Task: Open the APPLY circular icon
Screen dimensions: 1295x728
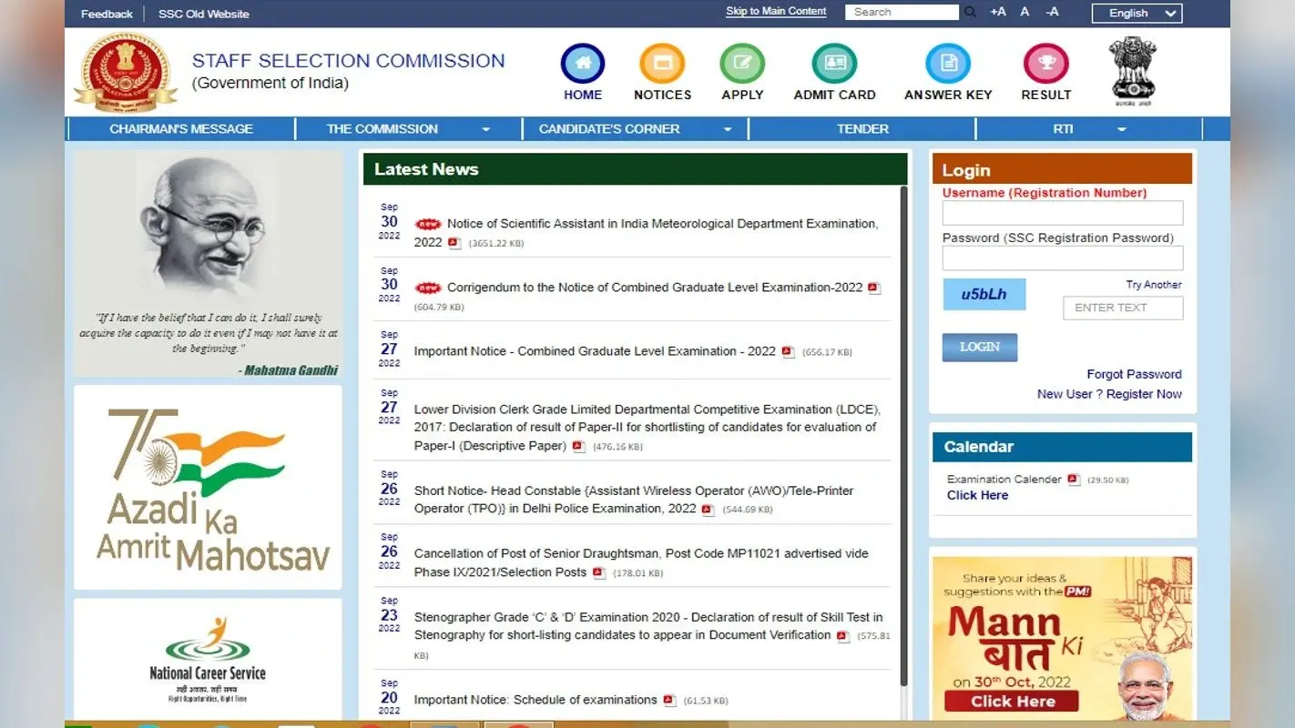Action: click(742, 65)
